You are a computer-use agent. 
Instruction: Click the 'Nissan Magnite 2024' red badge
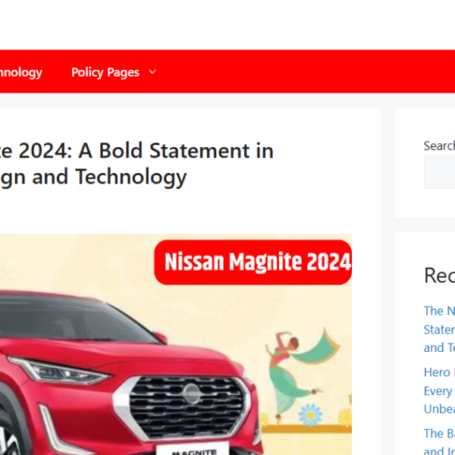tap(253, 262)
